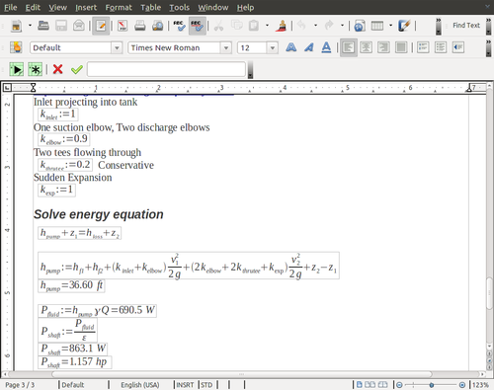Click the zoom slider handle

[432, 385]
